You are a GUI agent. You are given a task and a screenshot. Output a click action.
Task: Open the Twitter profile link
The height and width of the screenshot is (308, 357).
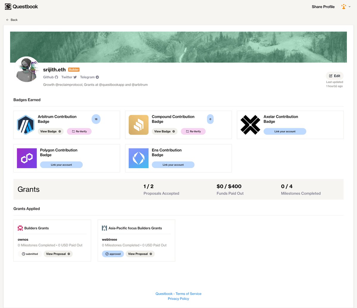[69, 77]
